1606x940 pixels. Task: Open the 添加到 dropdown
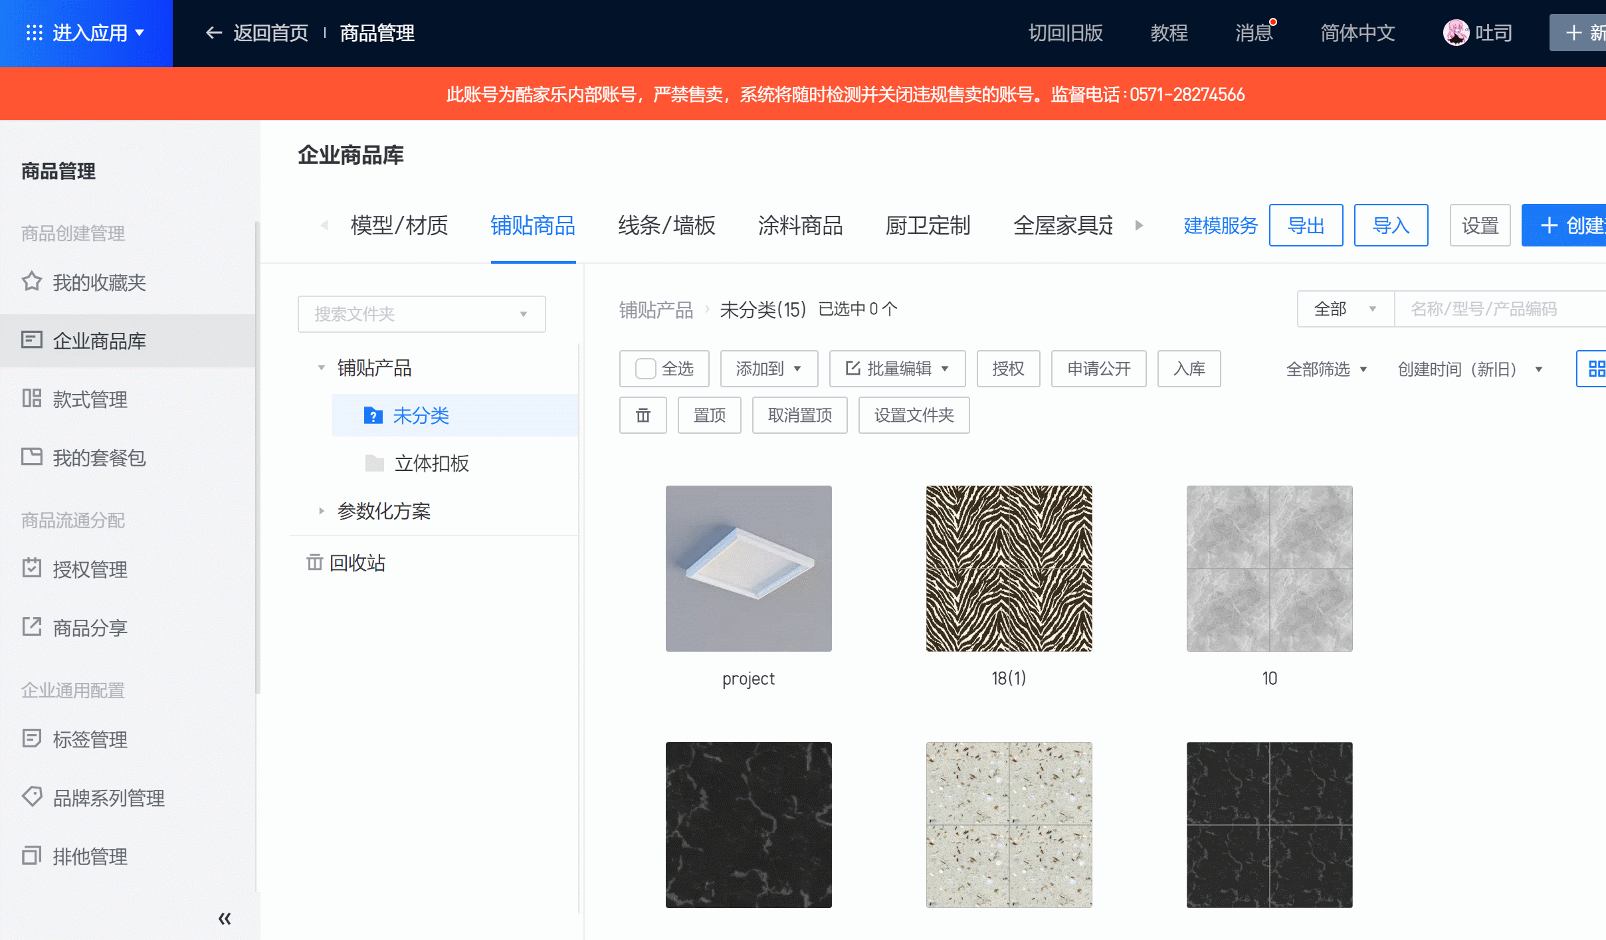click(769, 369)
